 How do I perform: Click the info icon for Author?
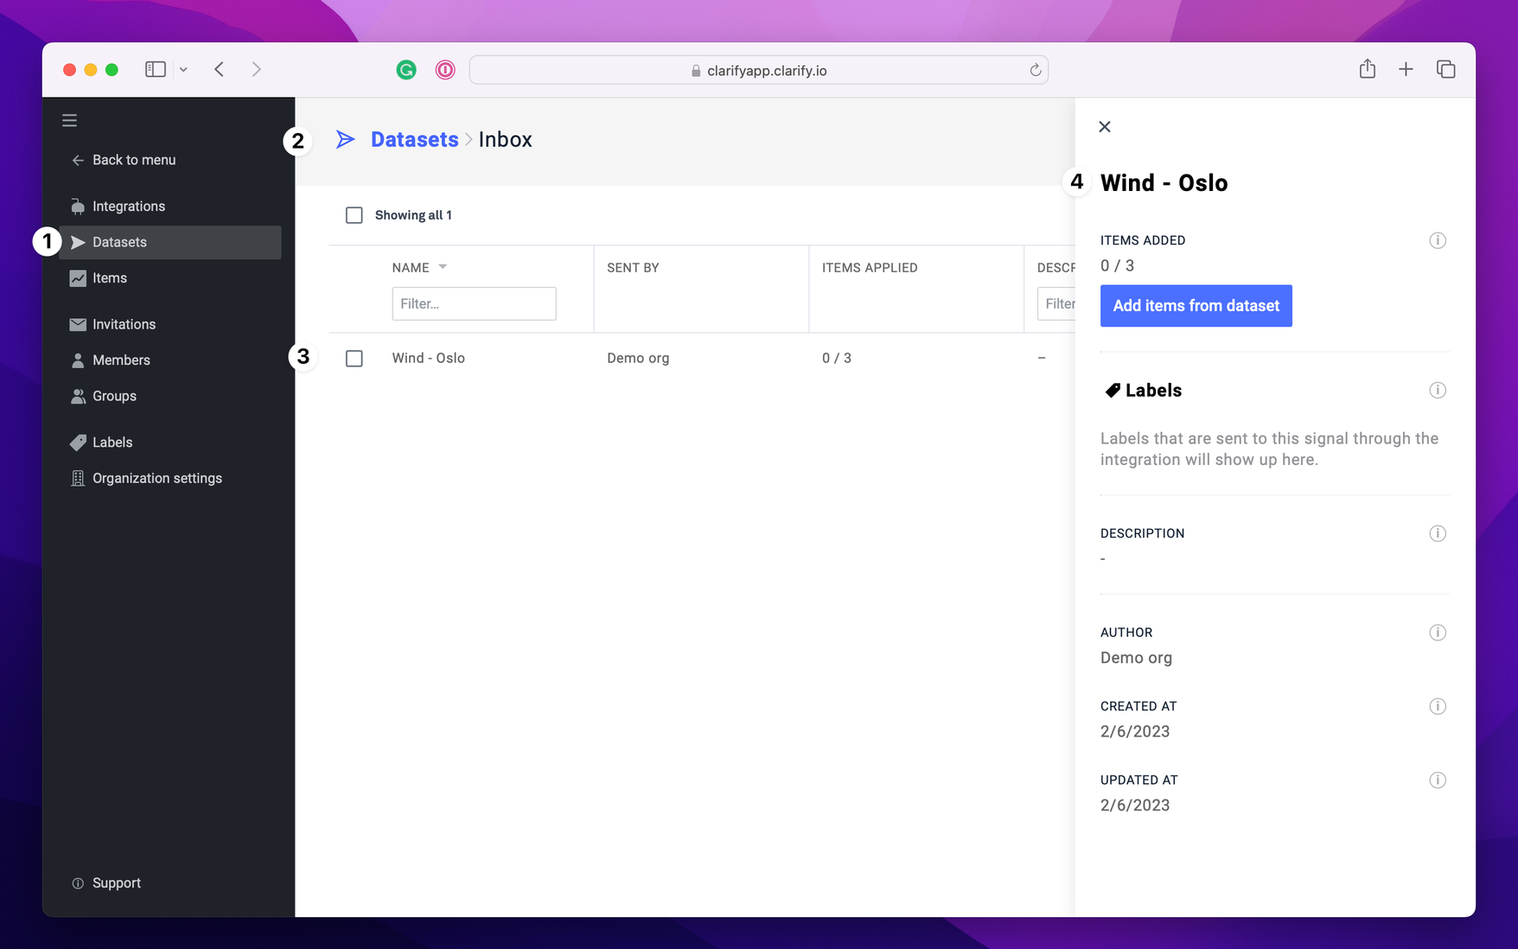[1438, 633]
